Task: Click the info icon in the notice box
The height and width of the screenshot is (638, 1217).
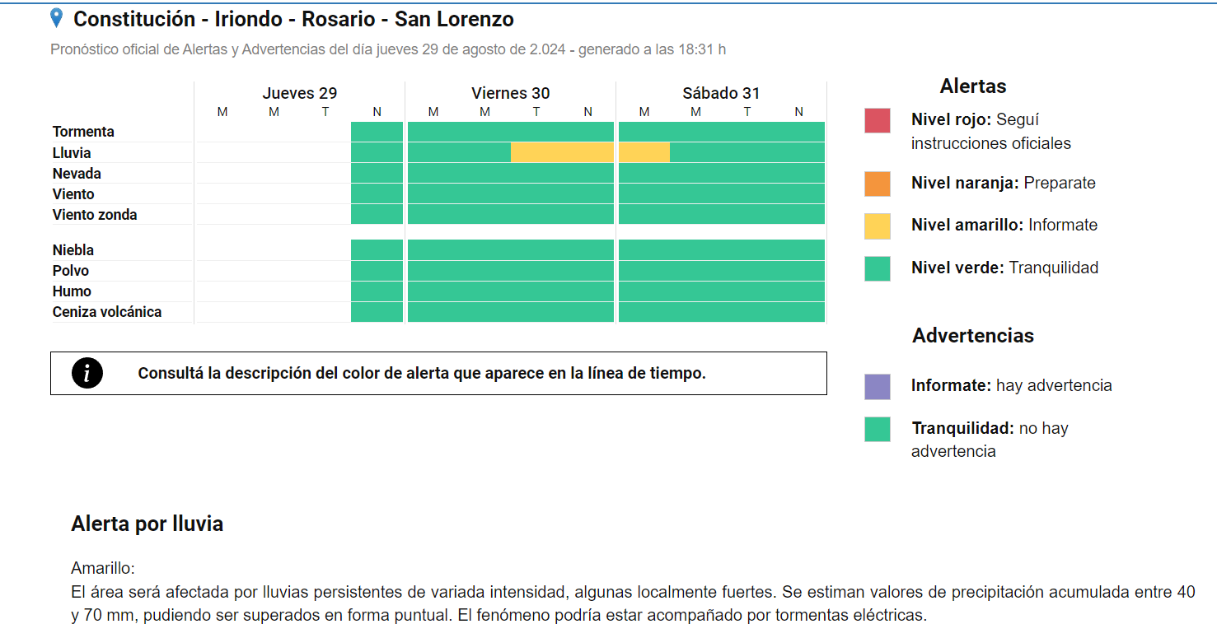Action: (x=87, y=373)
